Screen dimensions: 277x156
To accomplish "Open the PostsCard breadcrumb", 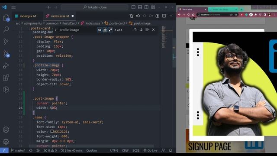I will coord(69,23).
